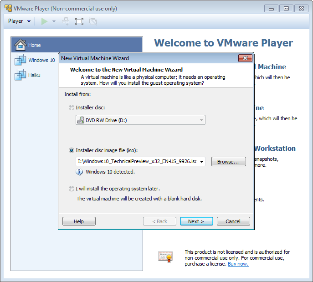313x282 pixels.
Task: Close the New Virtual Machine Wizard dialog
Action: [x=245, y=58]
